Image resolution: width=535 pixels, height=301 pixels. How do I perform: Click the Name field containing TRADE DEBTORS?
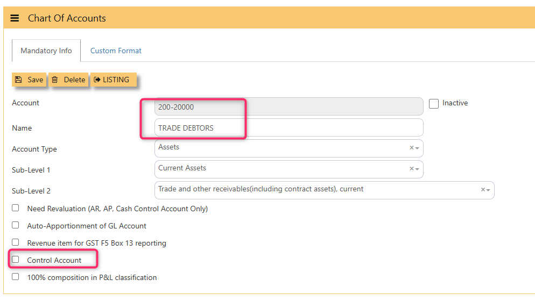pos(288,128)
